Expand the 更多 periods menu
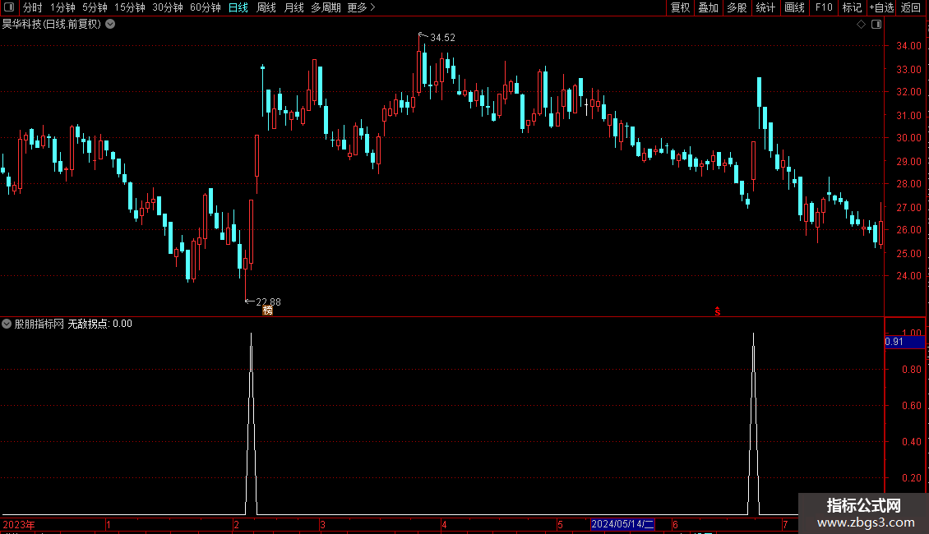The height and width of the screenshot is (534, 929). coord(362,7)
